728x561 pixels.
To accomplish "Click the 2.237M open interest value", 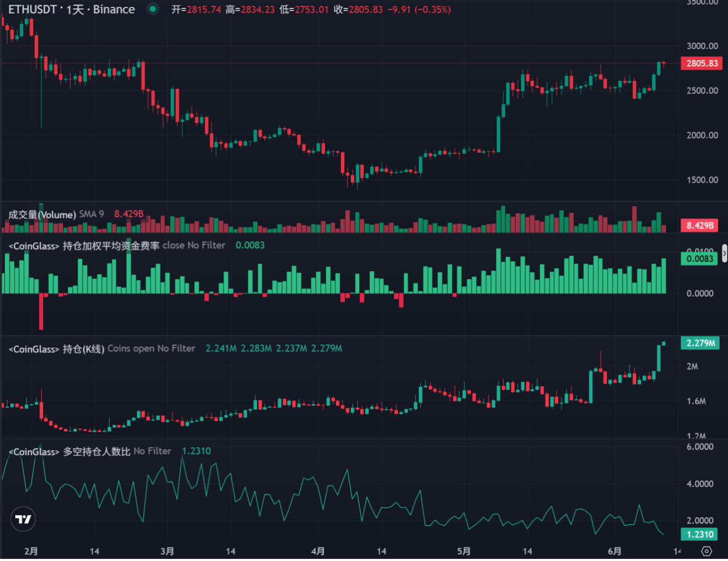I will pos(291,349).
